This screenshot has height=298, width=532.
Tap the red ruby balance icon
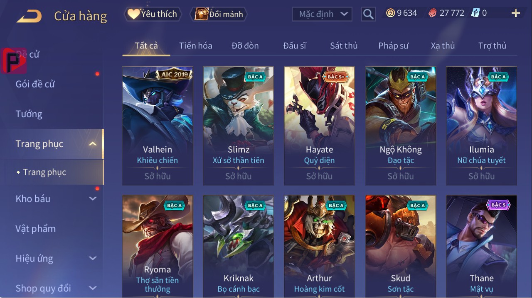[433, 13]
